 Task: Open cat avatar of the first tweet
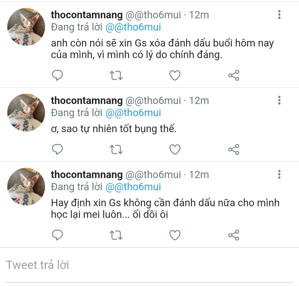pyautogui.click(x=26, y=27)
